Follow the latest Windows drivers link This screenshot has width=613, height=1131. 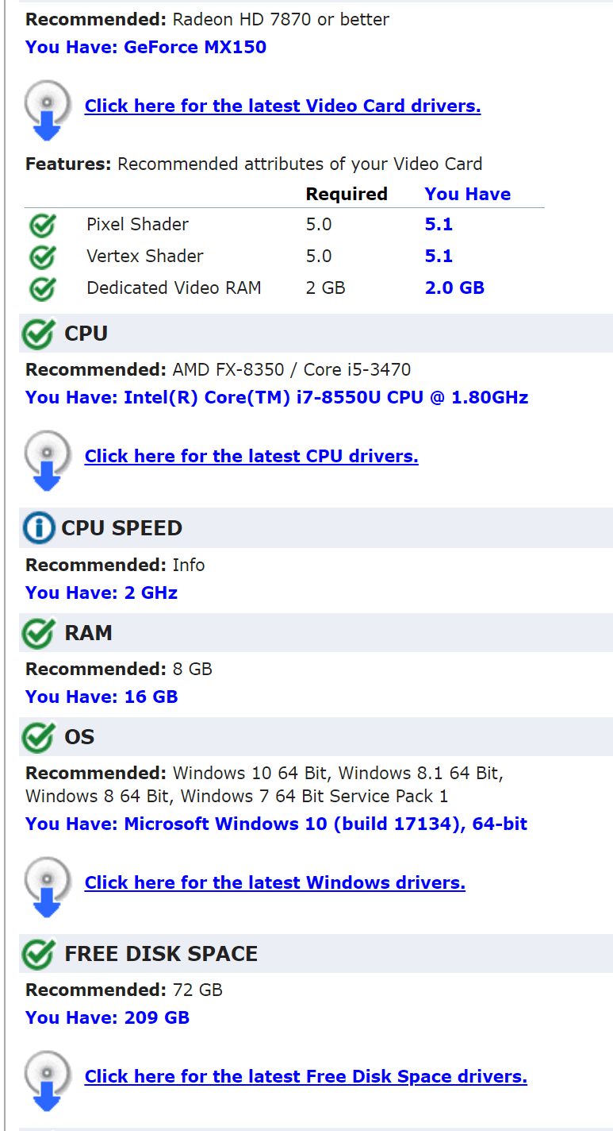pos(274,882)
